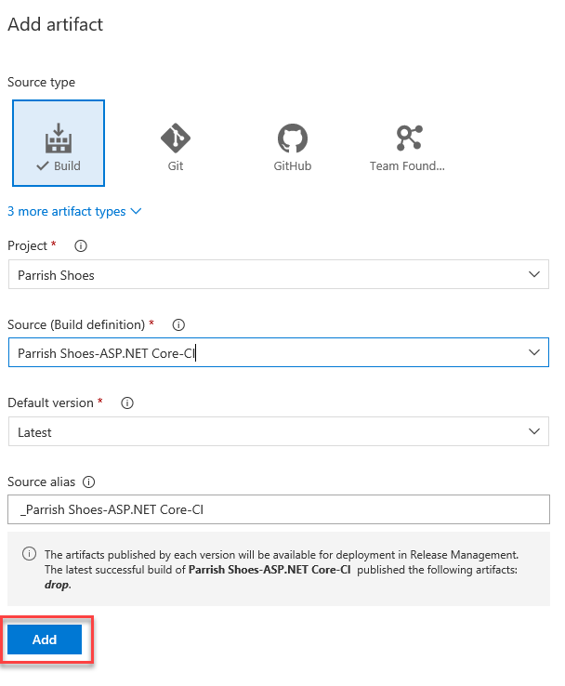Select the Build source type tile
565x686 pixels.
click(58, 143)
